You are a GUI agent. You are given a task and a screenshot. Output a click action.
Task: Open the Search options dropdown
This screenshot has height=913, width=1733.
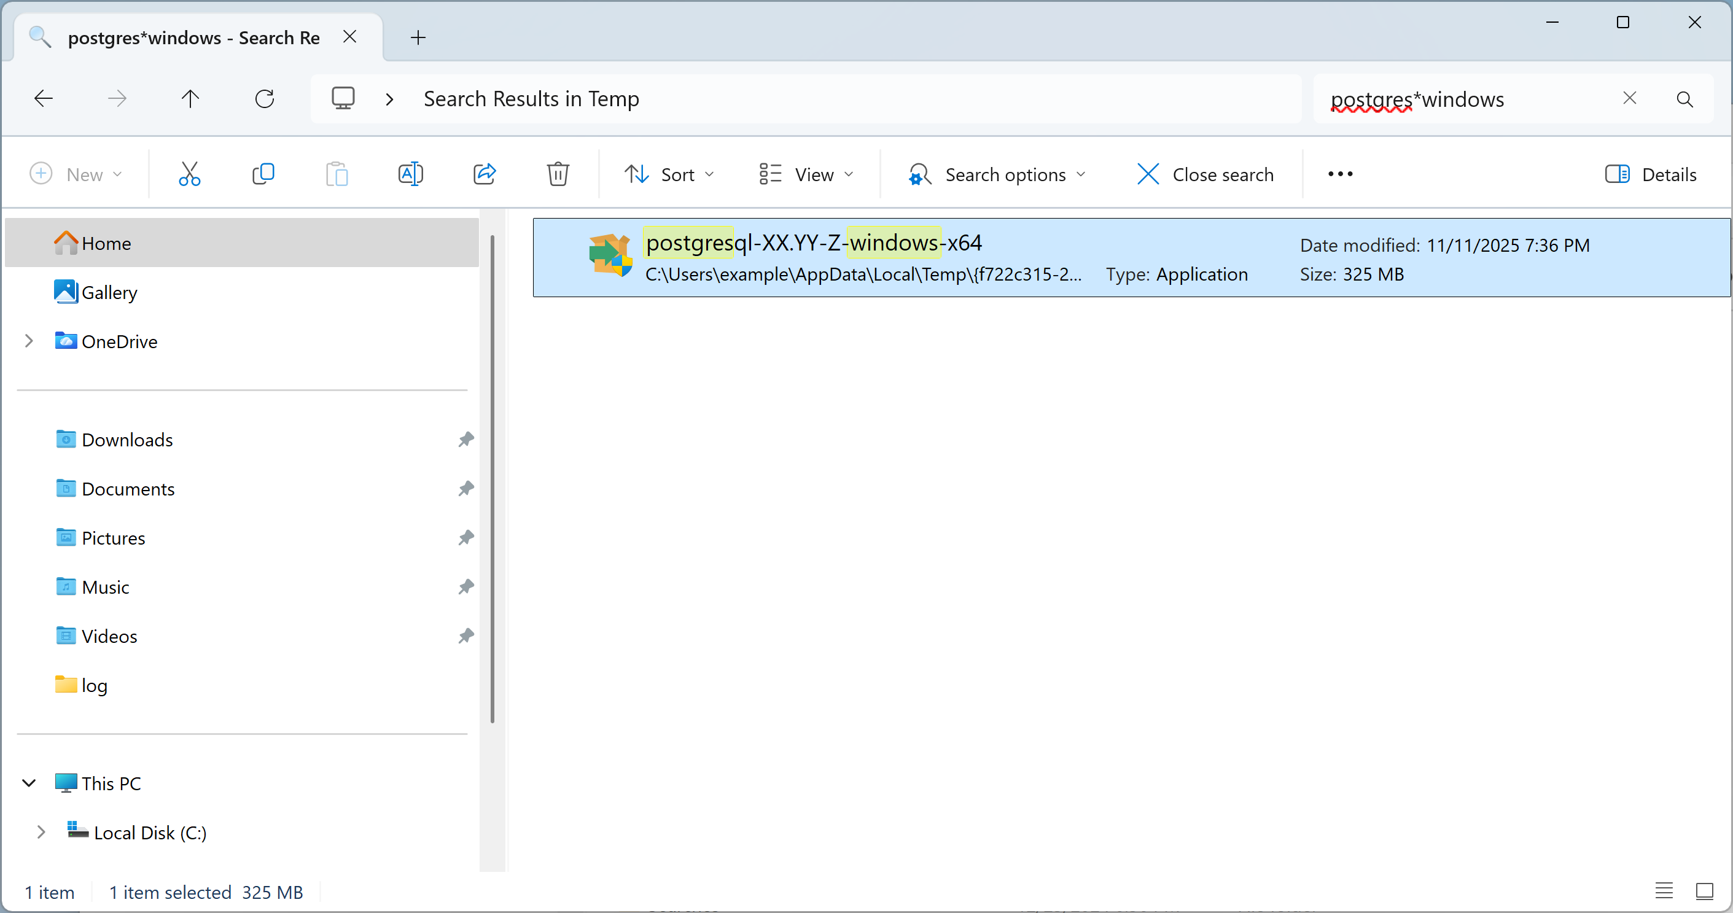point(997,174)
